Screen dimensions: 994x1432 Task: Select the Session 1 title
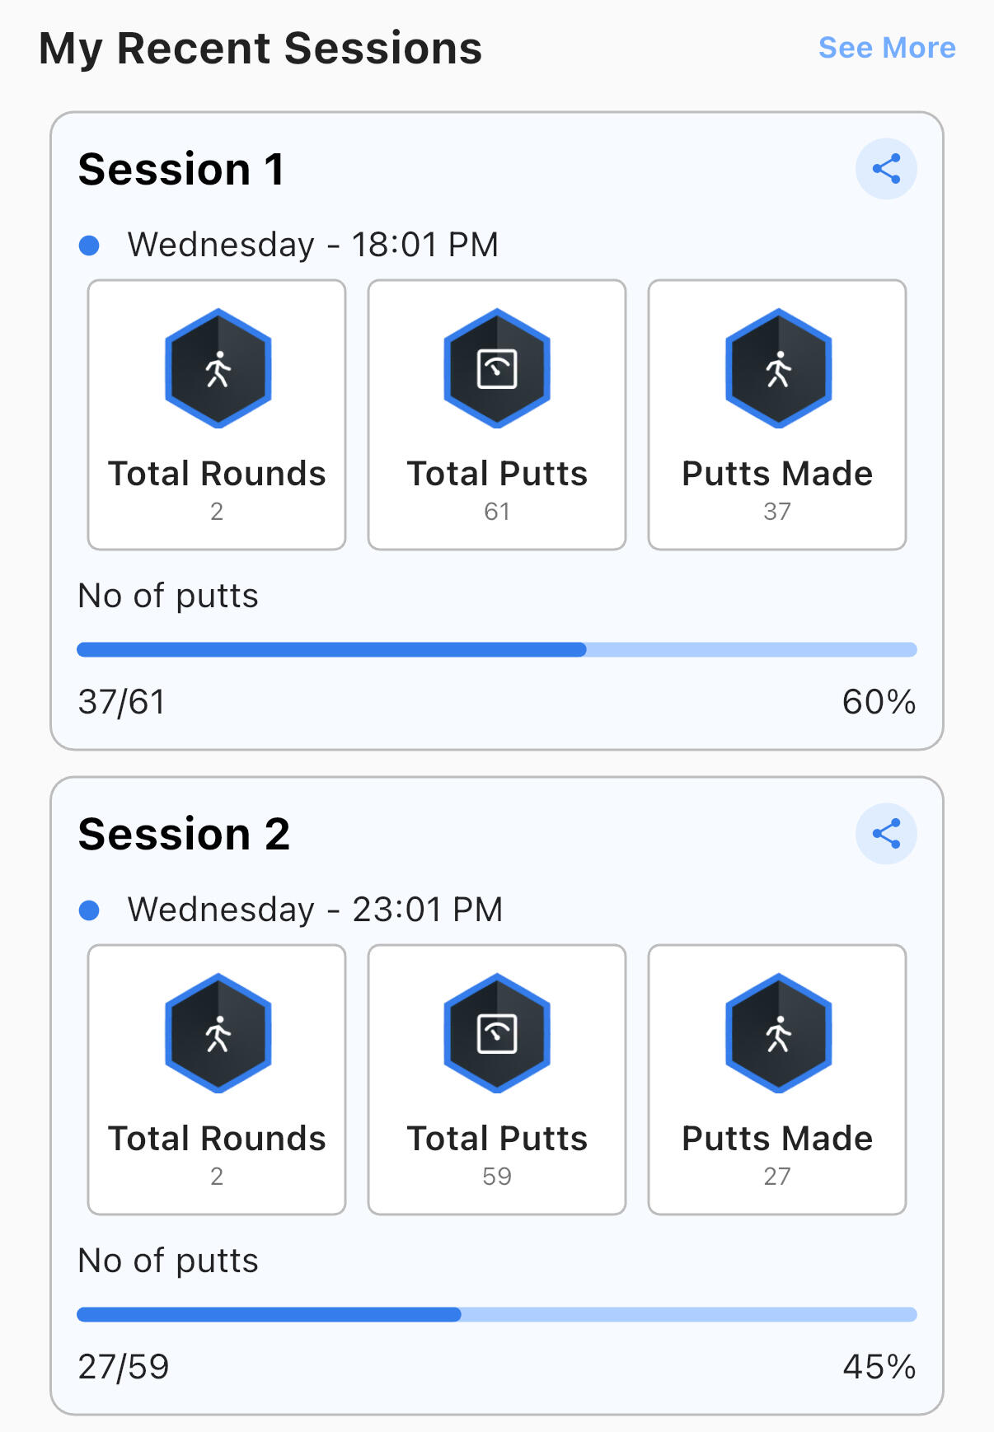coord(181,170)
